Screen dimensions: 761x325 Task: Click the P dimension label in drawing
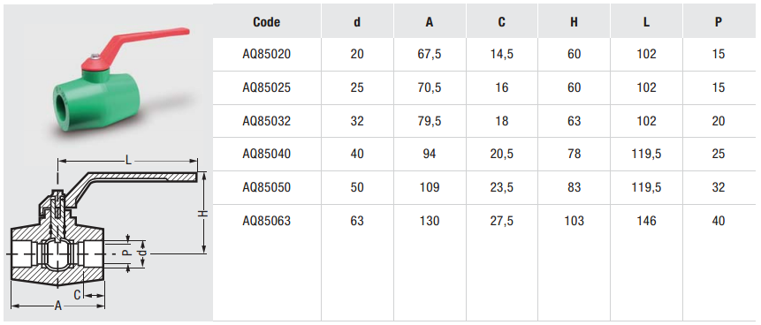click(x=126, y=253)
